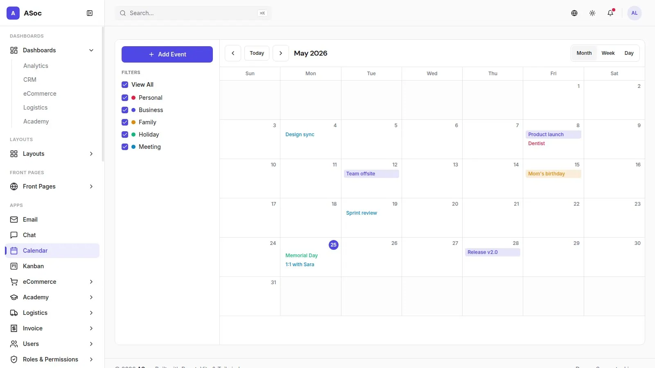Open the Product launch event
Screen dimensions: 655x368
coord(553,135)
